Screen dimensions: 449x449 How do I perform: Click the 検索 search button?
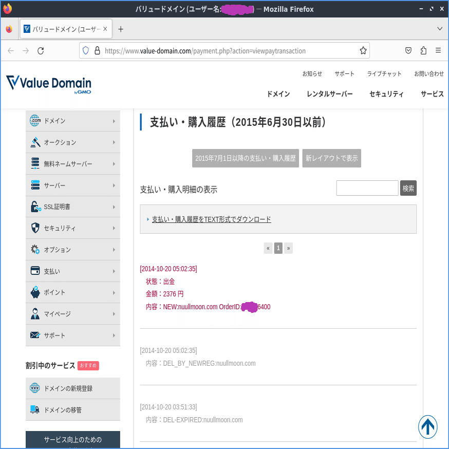tap(408, 188)
